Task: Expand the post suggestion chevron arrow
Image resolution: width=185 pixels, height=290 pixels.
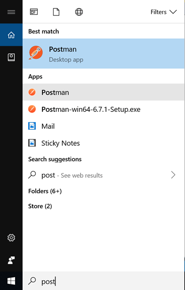Action: click(173, 175)
